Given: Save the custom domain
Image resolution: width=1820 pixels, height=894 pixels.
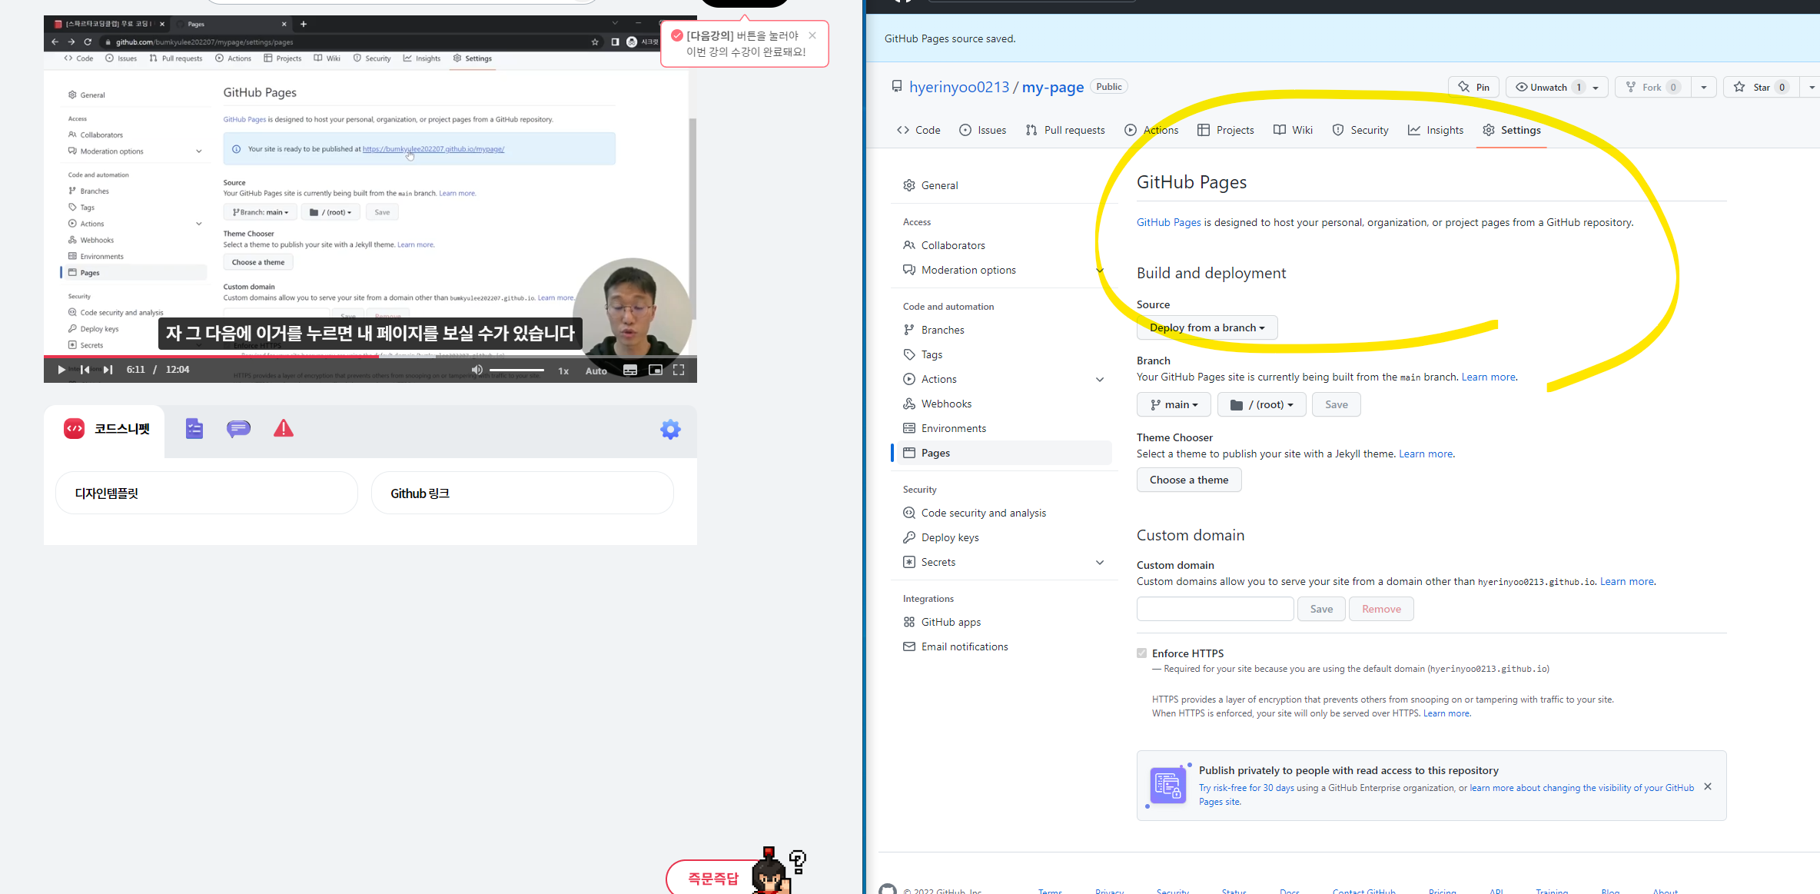Looking at the screenshot, I should point(1321,609).
